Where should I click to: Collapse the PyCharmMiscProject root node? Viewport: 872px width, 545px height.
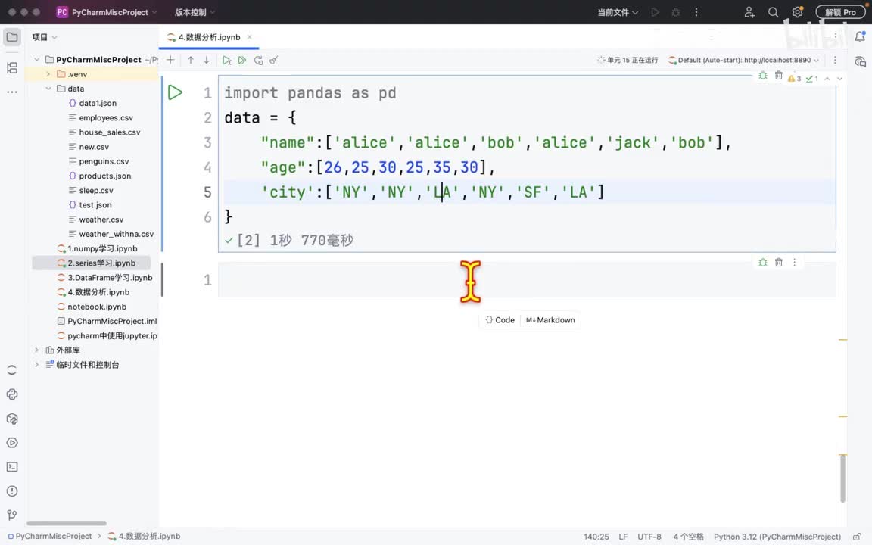coord(36,60)
